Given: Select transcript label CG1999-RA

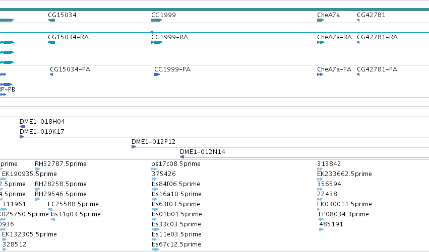Looking at the screenshot, I should tap(169, 37).
